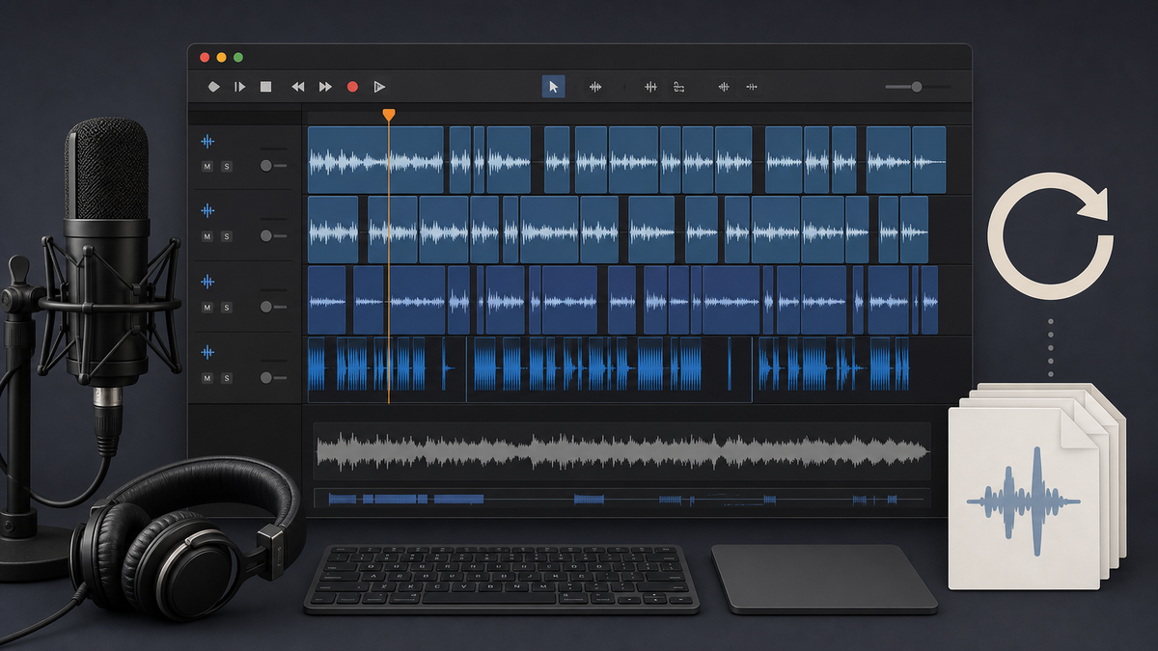Click the gray master waveform overview
Image resolution: width=1158 pixels, height=651 pixels.
click(x=622, y=451)
